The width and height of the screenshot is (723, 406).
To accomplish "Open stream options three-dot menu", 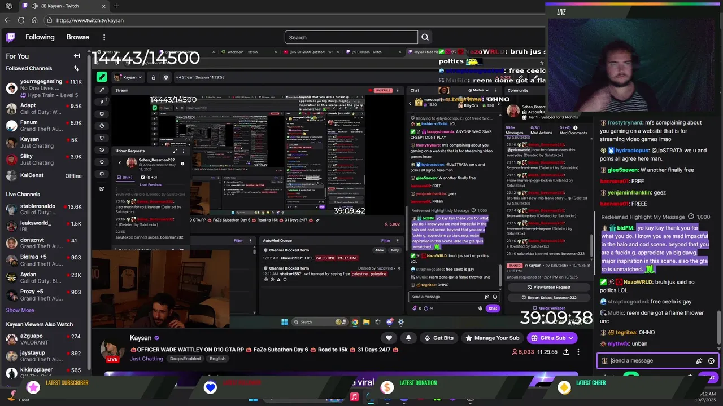I will point(578,352).
